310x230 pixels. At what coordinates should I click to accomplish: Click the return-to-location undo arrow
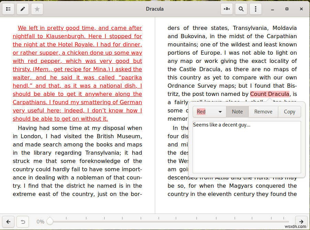(x=23, y=222)
